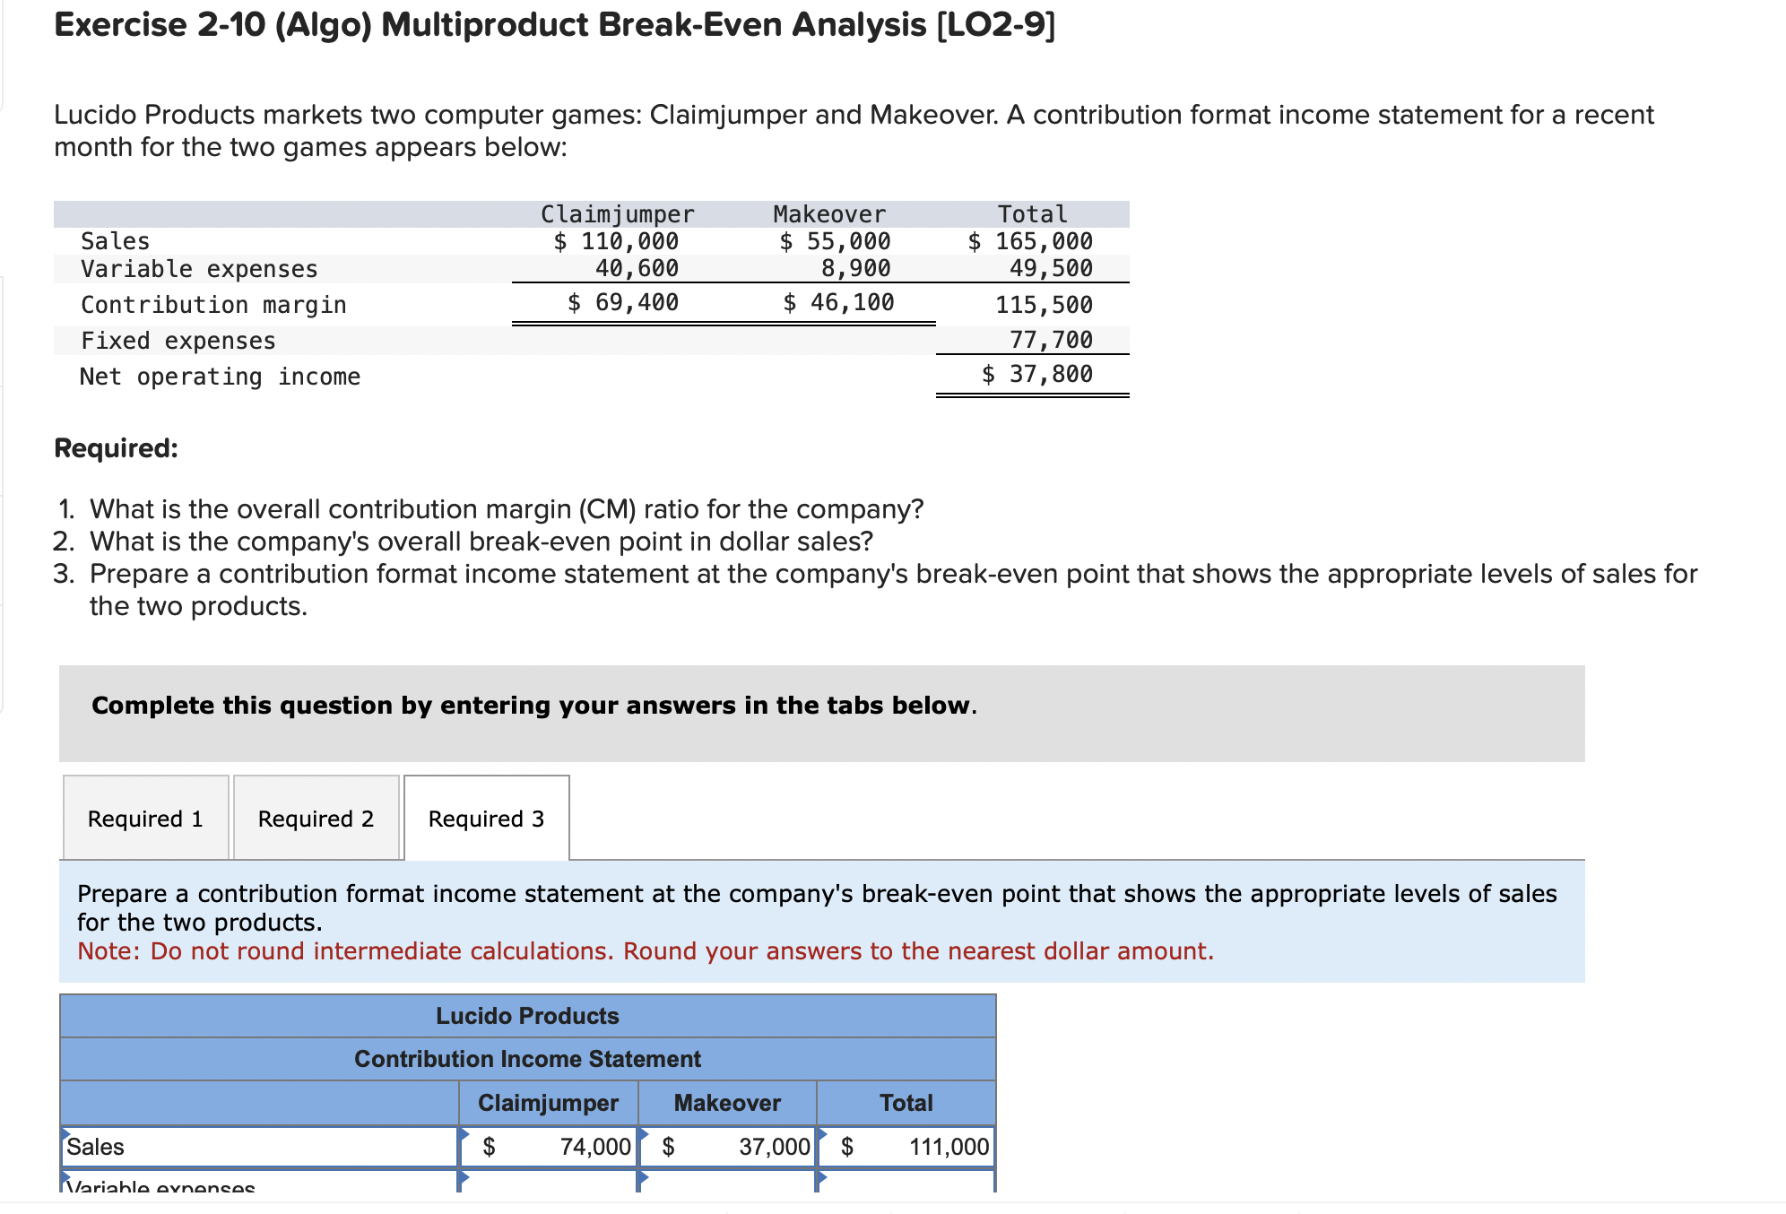Switch to the Required 1 tab
The height and width of the screenshot is (1214, 1786).
click(x=145, y=819)
